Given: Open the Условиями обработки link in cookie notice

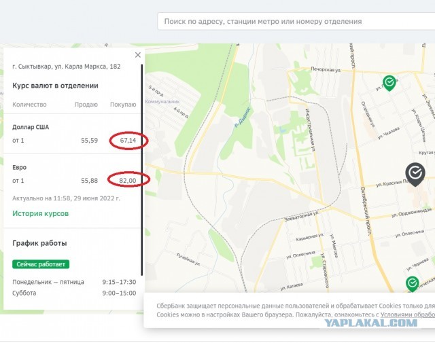Looking at the screenshot, I should 408,314.
